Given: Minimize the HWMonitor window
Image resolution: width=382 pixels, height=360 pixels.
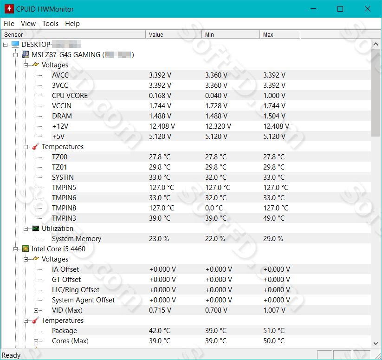Looking at the screenshot, I should [x=313, y=9].
